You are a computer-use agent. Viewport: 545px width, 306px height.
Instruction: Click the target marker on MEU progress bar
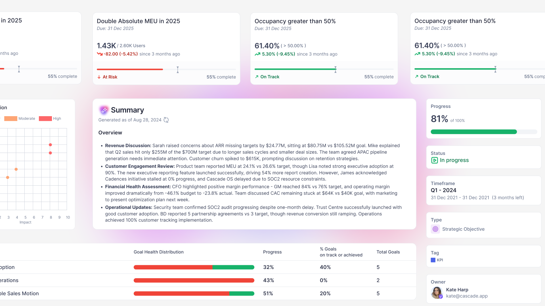(178, 70)
